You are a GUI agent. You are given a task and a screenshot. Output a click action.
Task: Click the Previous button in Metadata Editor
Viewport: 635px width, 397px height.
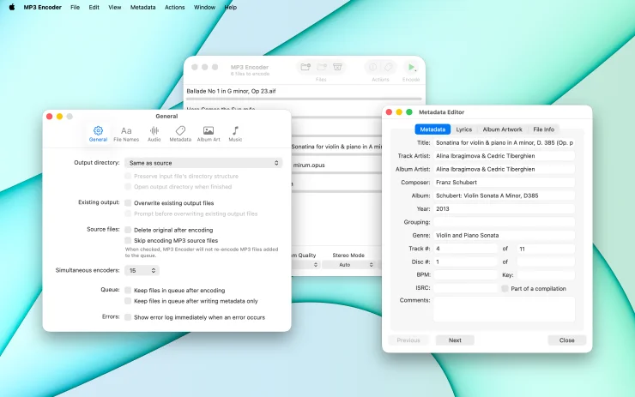click(x=408, y=340)
